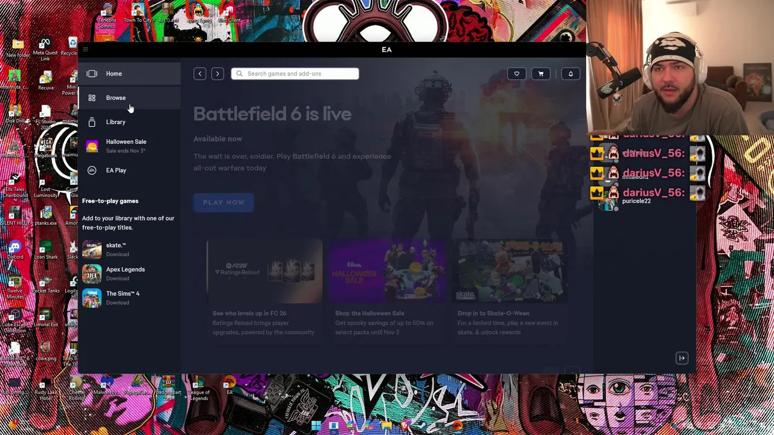This screenshot has height=435, width=774.
Task: Click the Library sidebar icon
Action: click(92, 122)
